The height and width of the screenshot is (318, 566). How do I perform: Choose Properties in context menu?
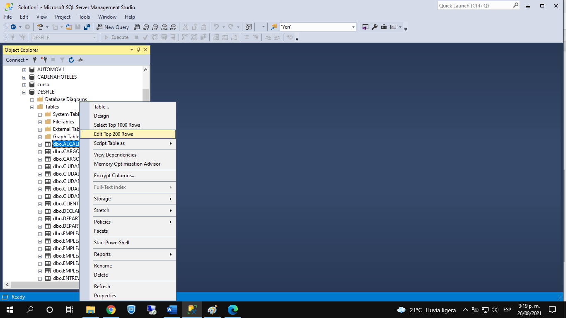(128, 296)
